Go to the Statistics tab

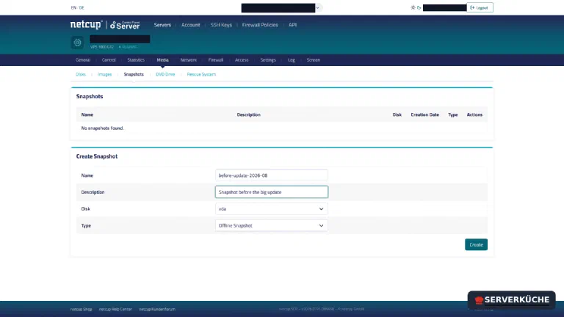136,60
